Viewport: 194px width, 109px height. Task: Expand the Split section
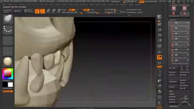click(171, 91)
